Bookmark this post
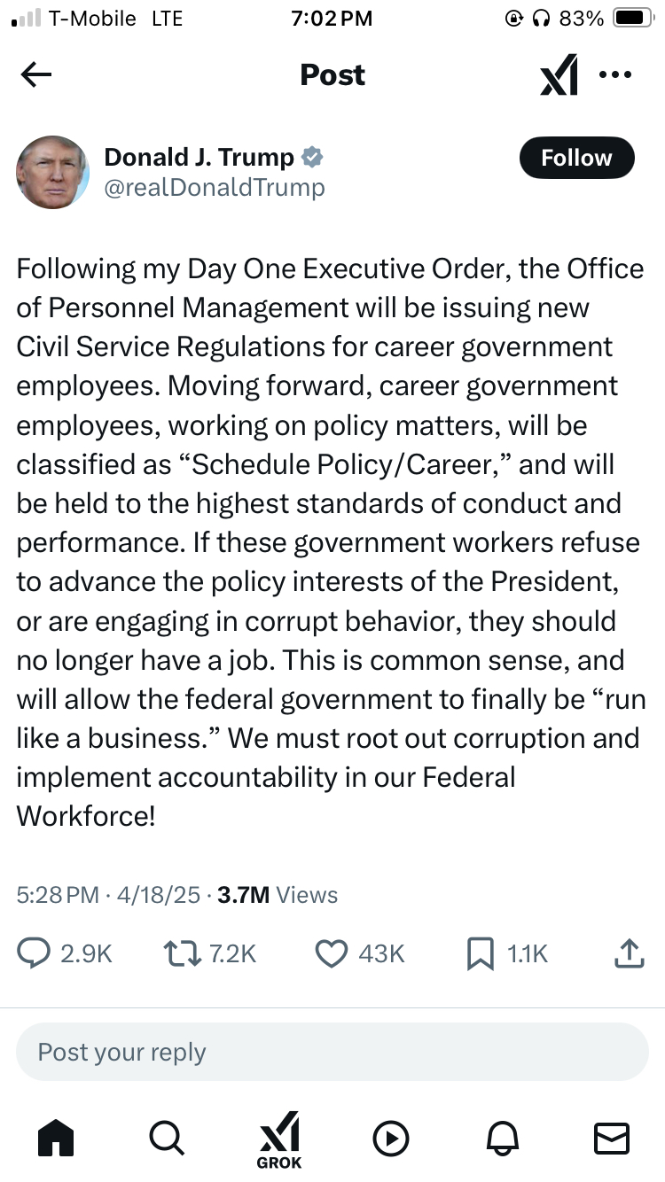The height and width of the screenshot is (1182, 665). [480, 953]
